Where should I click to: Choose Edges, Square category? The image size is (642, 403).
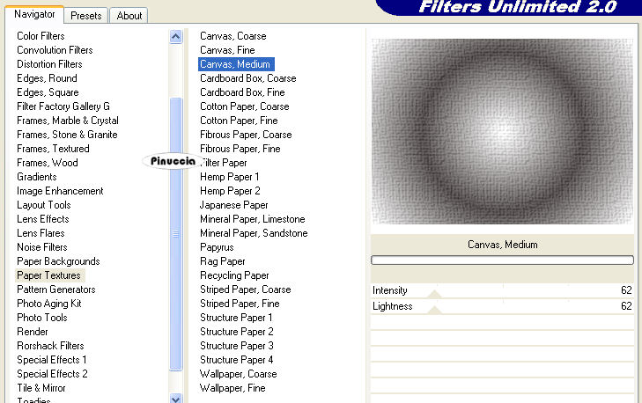click(48, 92)
